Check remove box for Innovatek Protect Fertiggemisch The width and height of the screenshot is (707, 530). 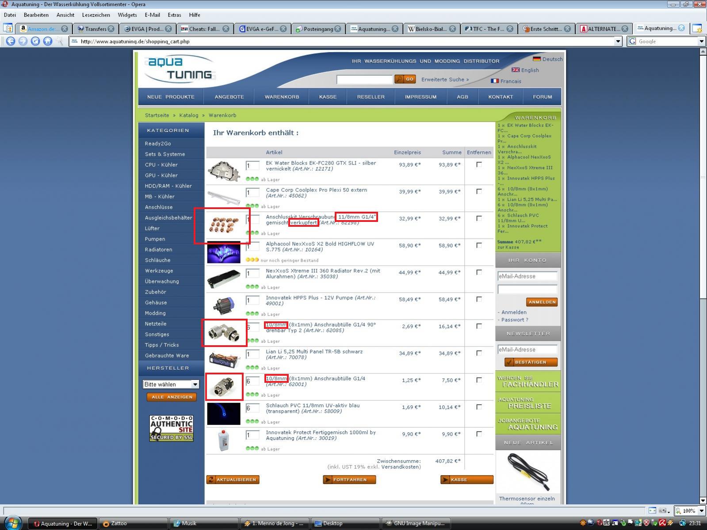tap(479, 434)
